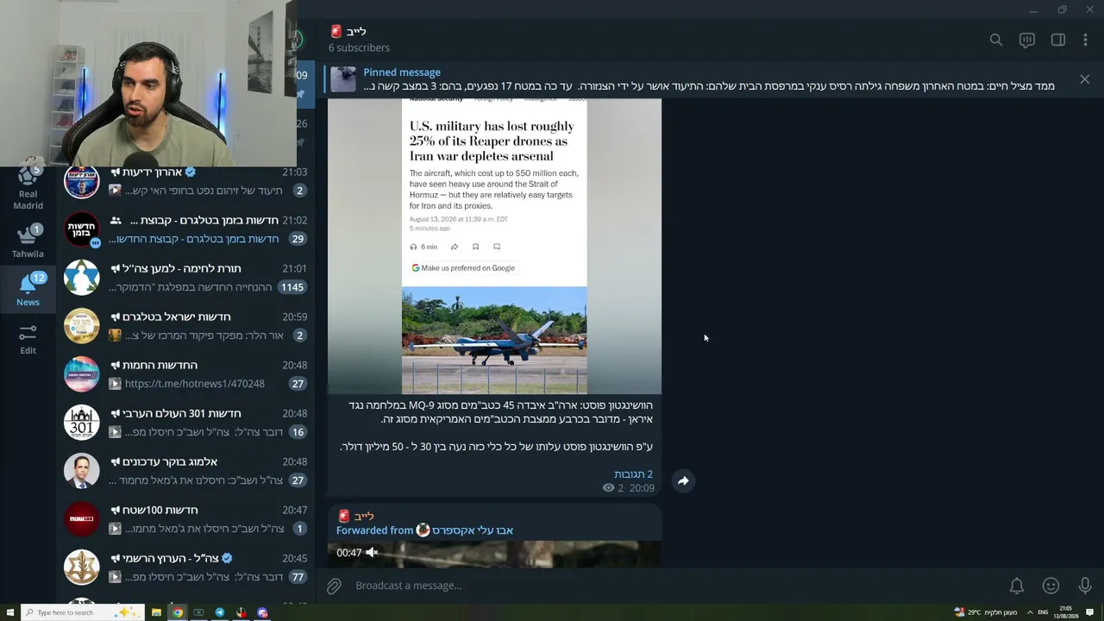The height and width of the screenshot is (621, 1104).
Task: Open the Tahwila chat folder
Action: point(28,241)
